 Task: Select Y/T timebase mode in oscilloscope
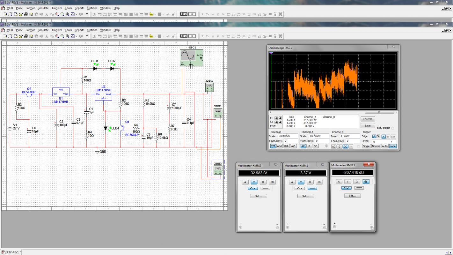tap(273, 146)
